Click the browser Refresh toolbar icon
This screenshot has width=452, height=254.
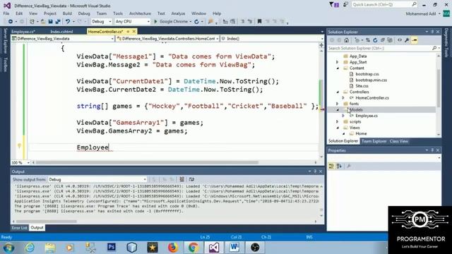(x=196, y=22)
